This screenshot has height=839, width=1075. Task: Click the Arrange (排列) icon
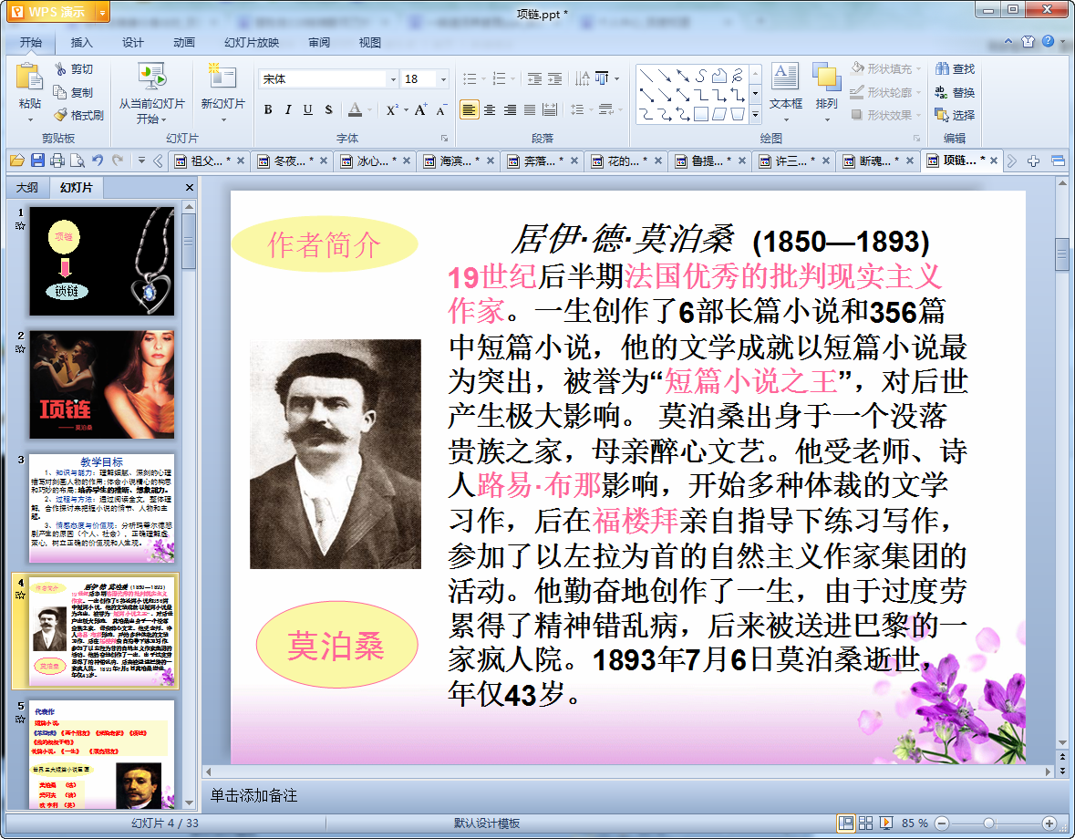[826, 78]
